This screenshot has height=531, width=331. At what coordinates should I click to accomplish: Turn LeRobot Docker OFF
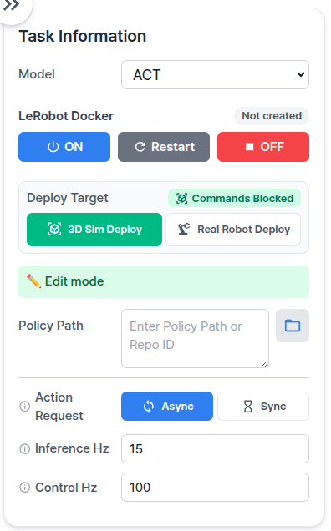[263, 147]
